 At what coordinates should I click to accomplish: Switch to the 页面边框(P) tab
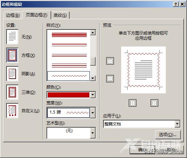pos(37,15)
